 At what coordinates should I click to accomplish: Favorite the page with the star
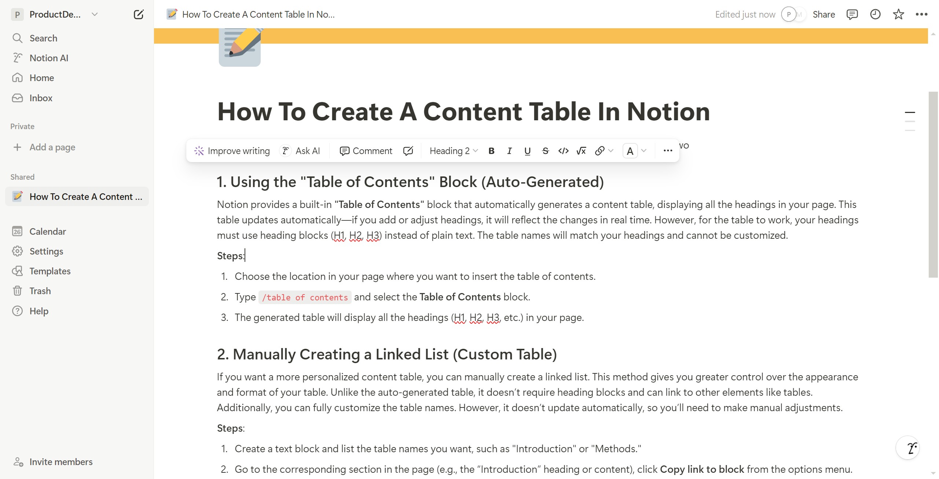click(898, 14)
